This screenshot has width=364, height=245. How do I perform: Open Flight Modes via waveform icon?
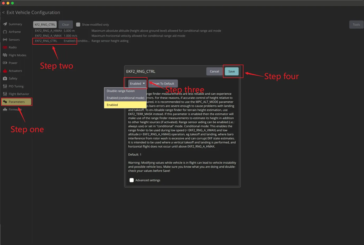pos(5,55)
